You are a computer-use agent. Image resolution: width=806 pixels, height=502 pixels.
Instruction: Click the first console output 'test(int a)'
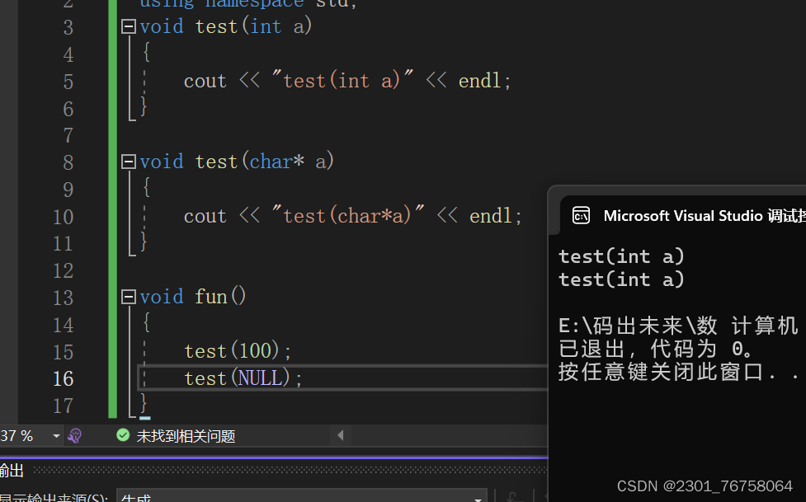click(621, 256)
